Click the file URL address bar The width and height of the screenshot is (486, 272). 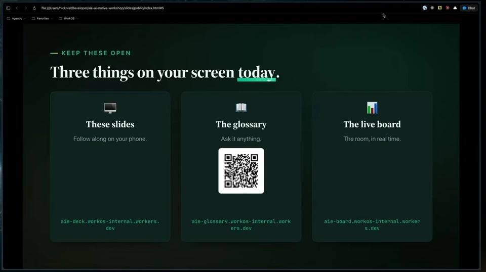click(103, 8)
